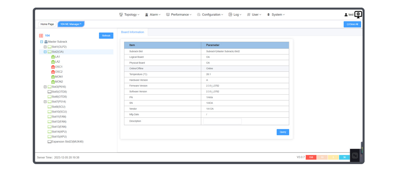Click the Subrack1(Master Subrack)-Slot2 value cell
This screenshot has height=172, width=397.
coord(245,51)
